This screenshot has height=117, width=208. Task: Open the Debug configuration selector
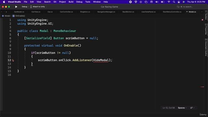pos(24,6)
